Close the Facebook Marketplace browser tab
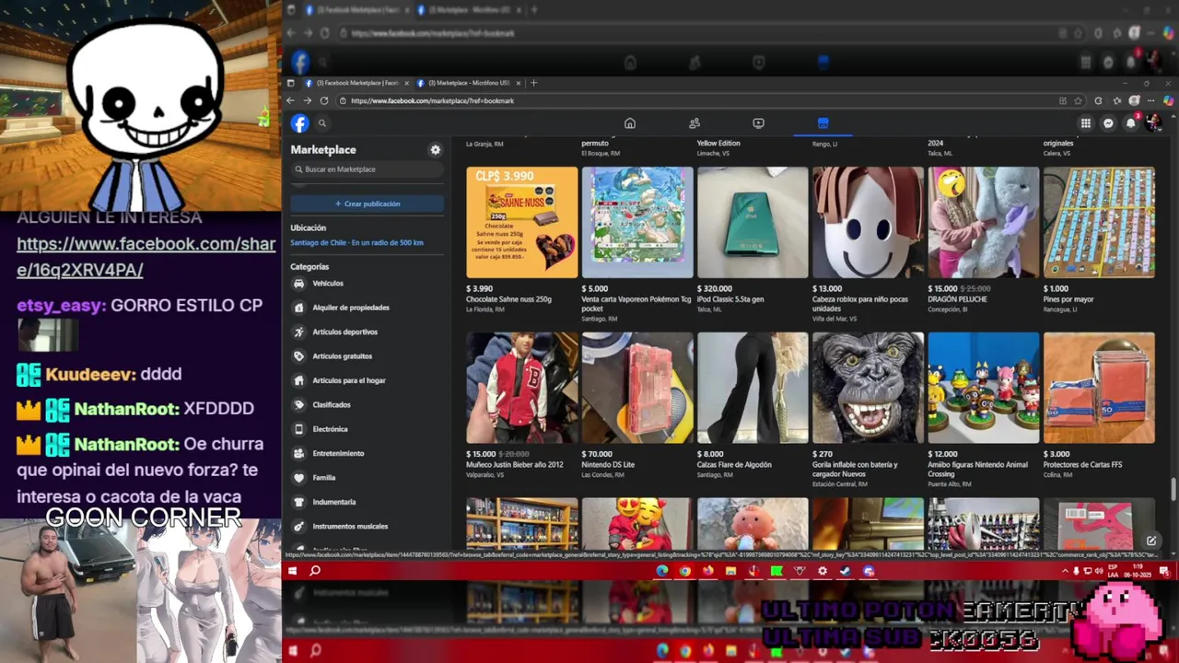The width and height of the screenshot is (1179, 663). coord(406,83)
